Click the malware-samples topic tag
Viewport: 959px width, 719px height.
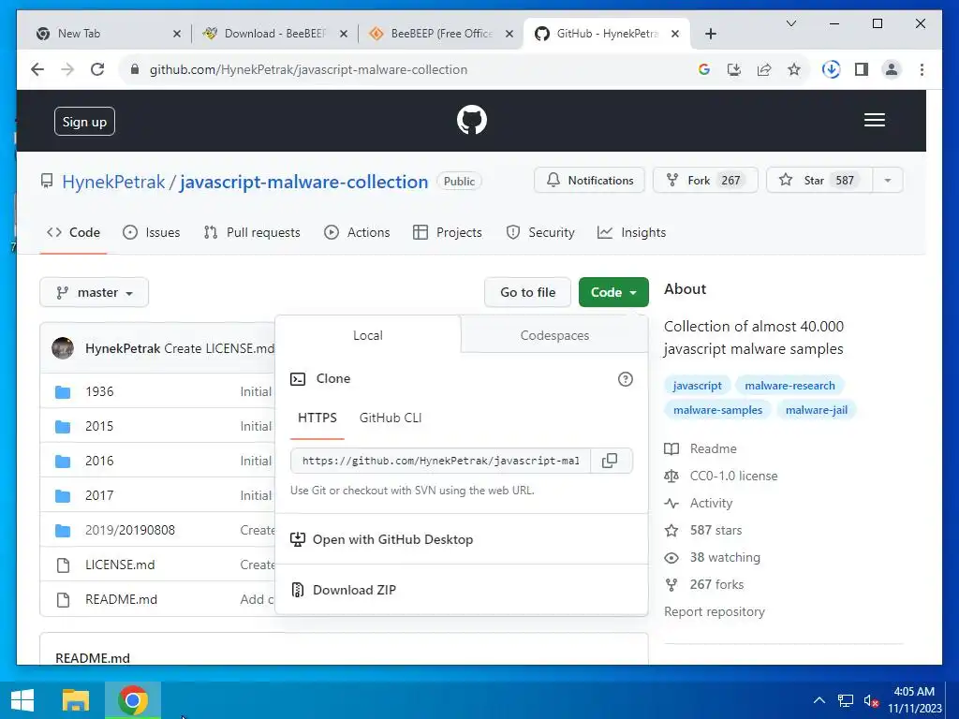click(x=717, y=410)
